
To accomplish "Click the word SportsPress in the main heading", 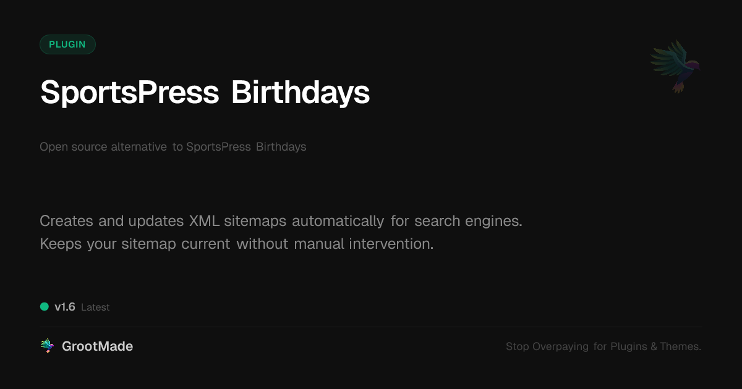I will [130, 93].
